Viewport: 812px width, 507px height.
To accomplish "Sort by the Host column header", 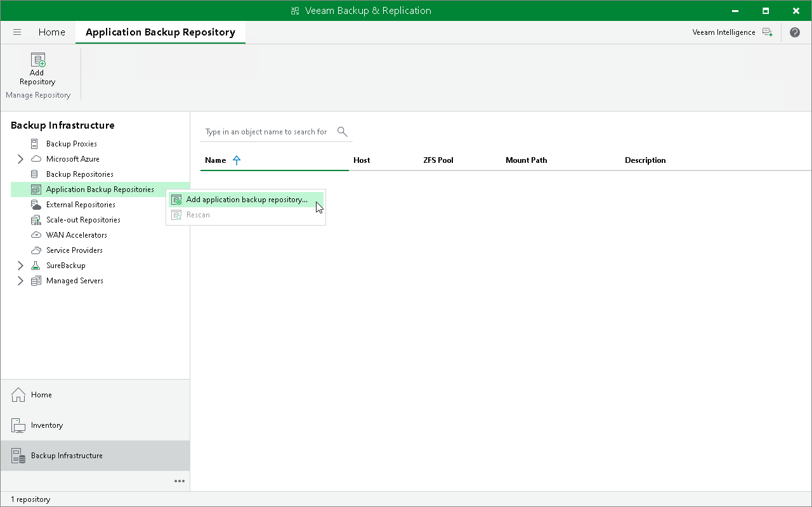I will tap(362, 160).
